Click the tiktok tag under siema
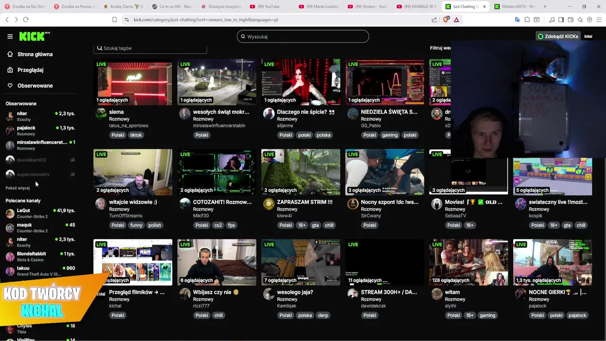 [136, 135]
